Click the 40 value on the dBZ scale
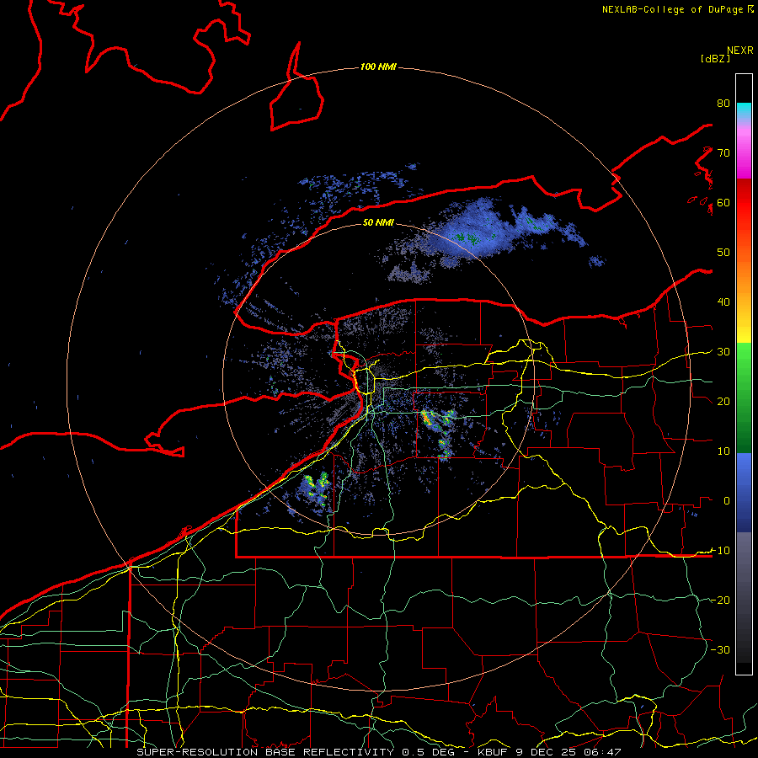 tap(723, 302)
